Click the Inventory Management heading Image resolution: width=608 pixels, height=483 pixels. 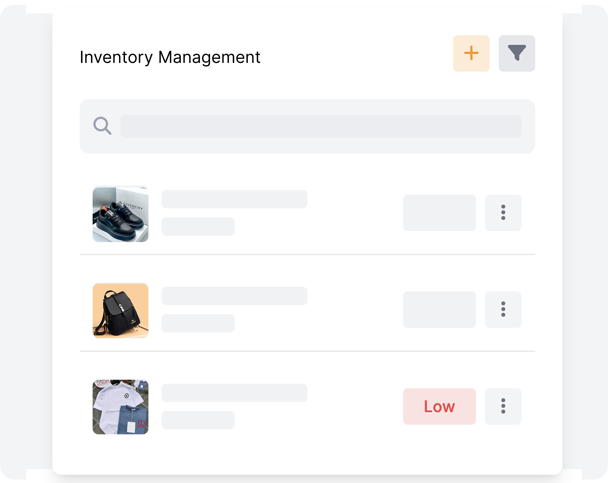(x=170, y=57)
